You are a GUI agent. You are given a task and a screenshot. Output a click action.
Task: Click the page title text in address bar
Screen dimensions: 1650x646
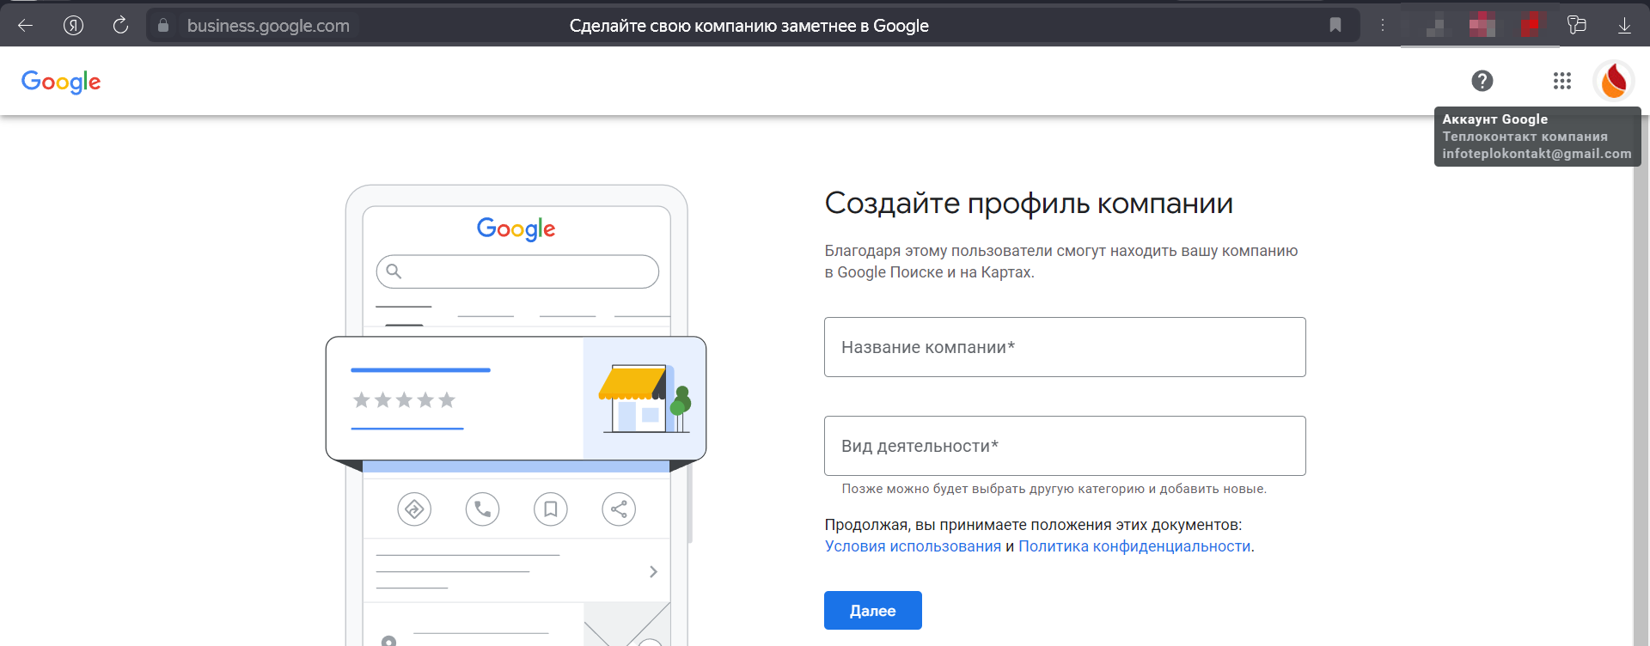click(749, 26)
